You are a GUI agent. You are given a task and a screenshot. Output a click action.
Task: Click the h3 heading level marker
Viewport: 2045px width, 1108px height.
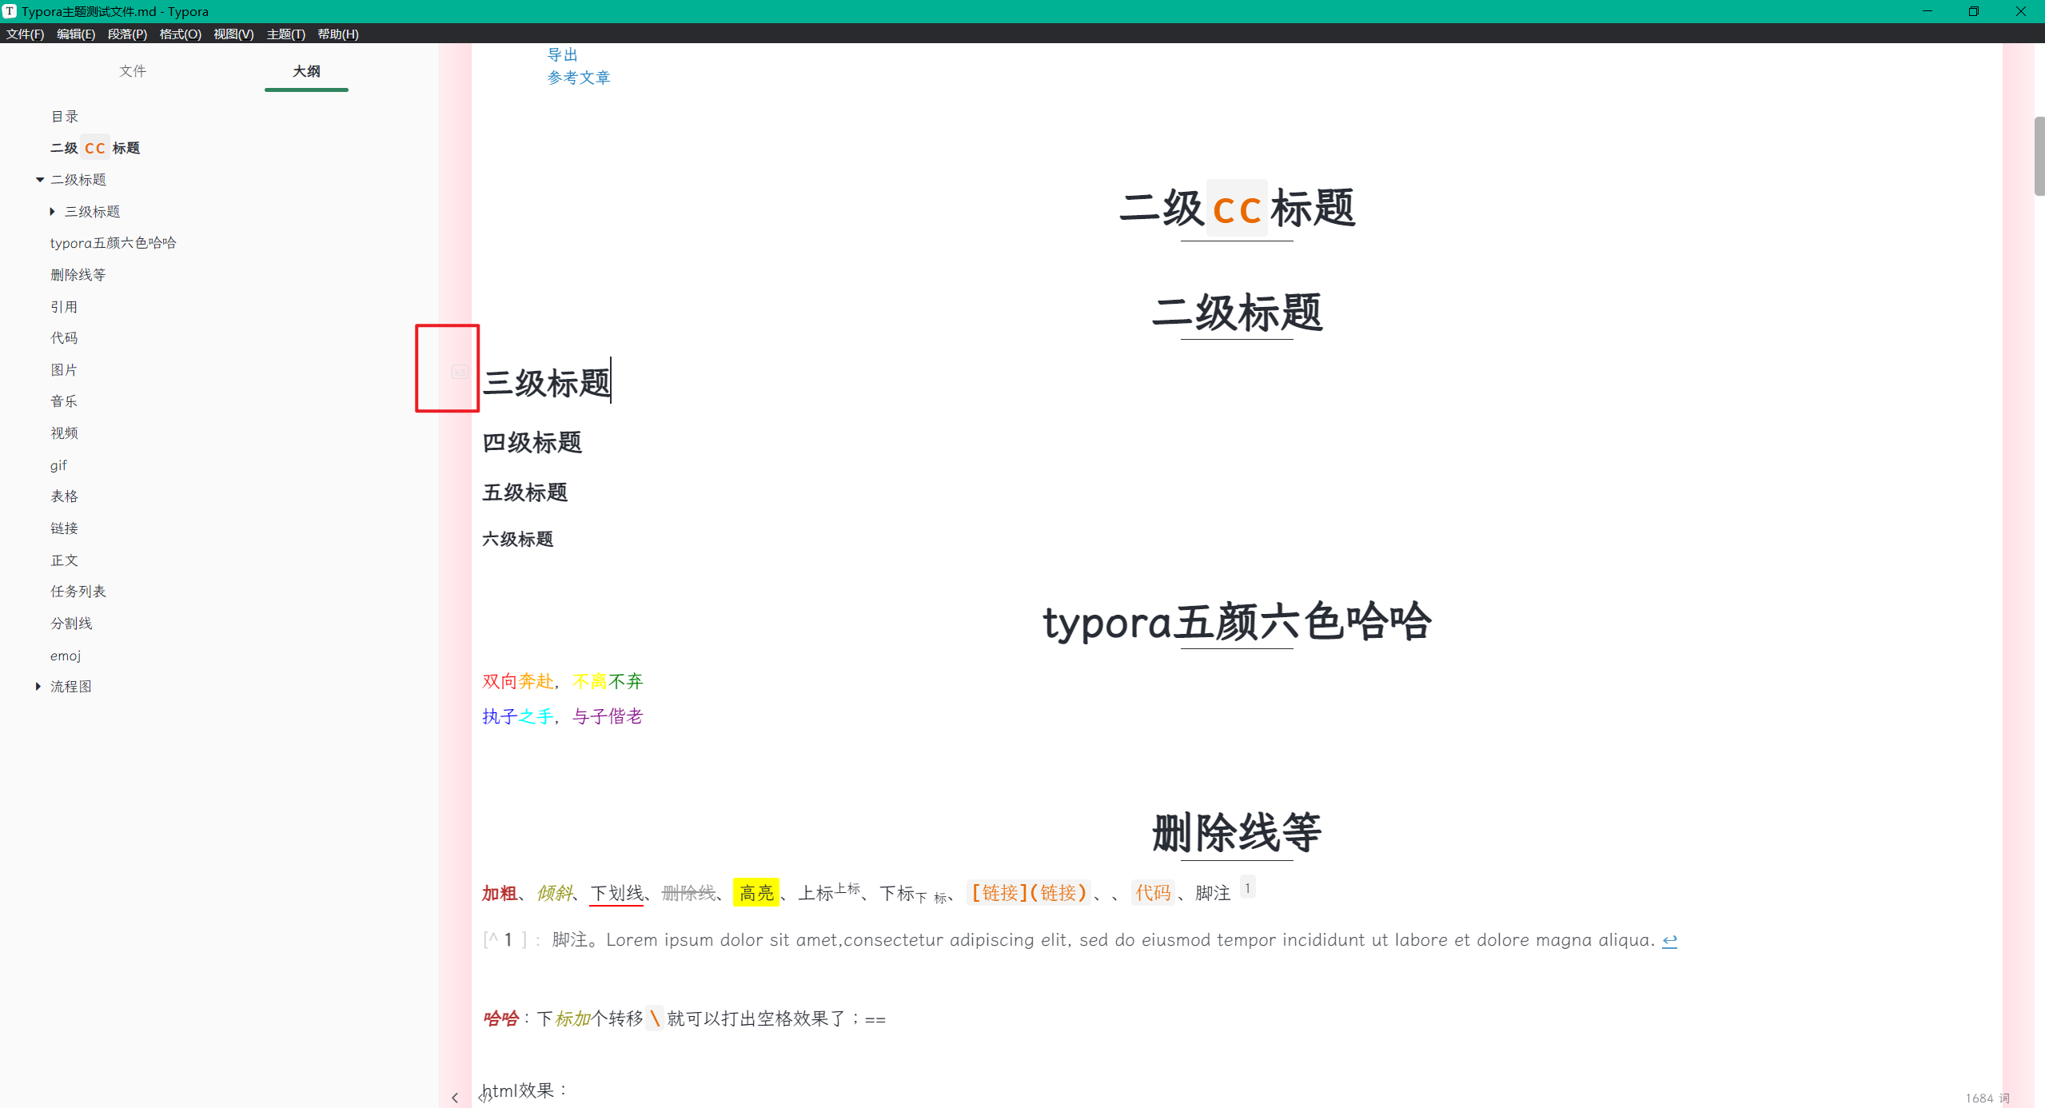pyautogui.click(x=460, y=372)
